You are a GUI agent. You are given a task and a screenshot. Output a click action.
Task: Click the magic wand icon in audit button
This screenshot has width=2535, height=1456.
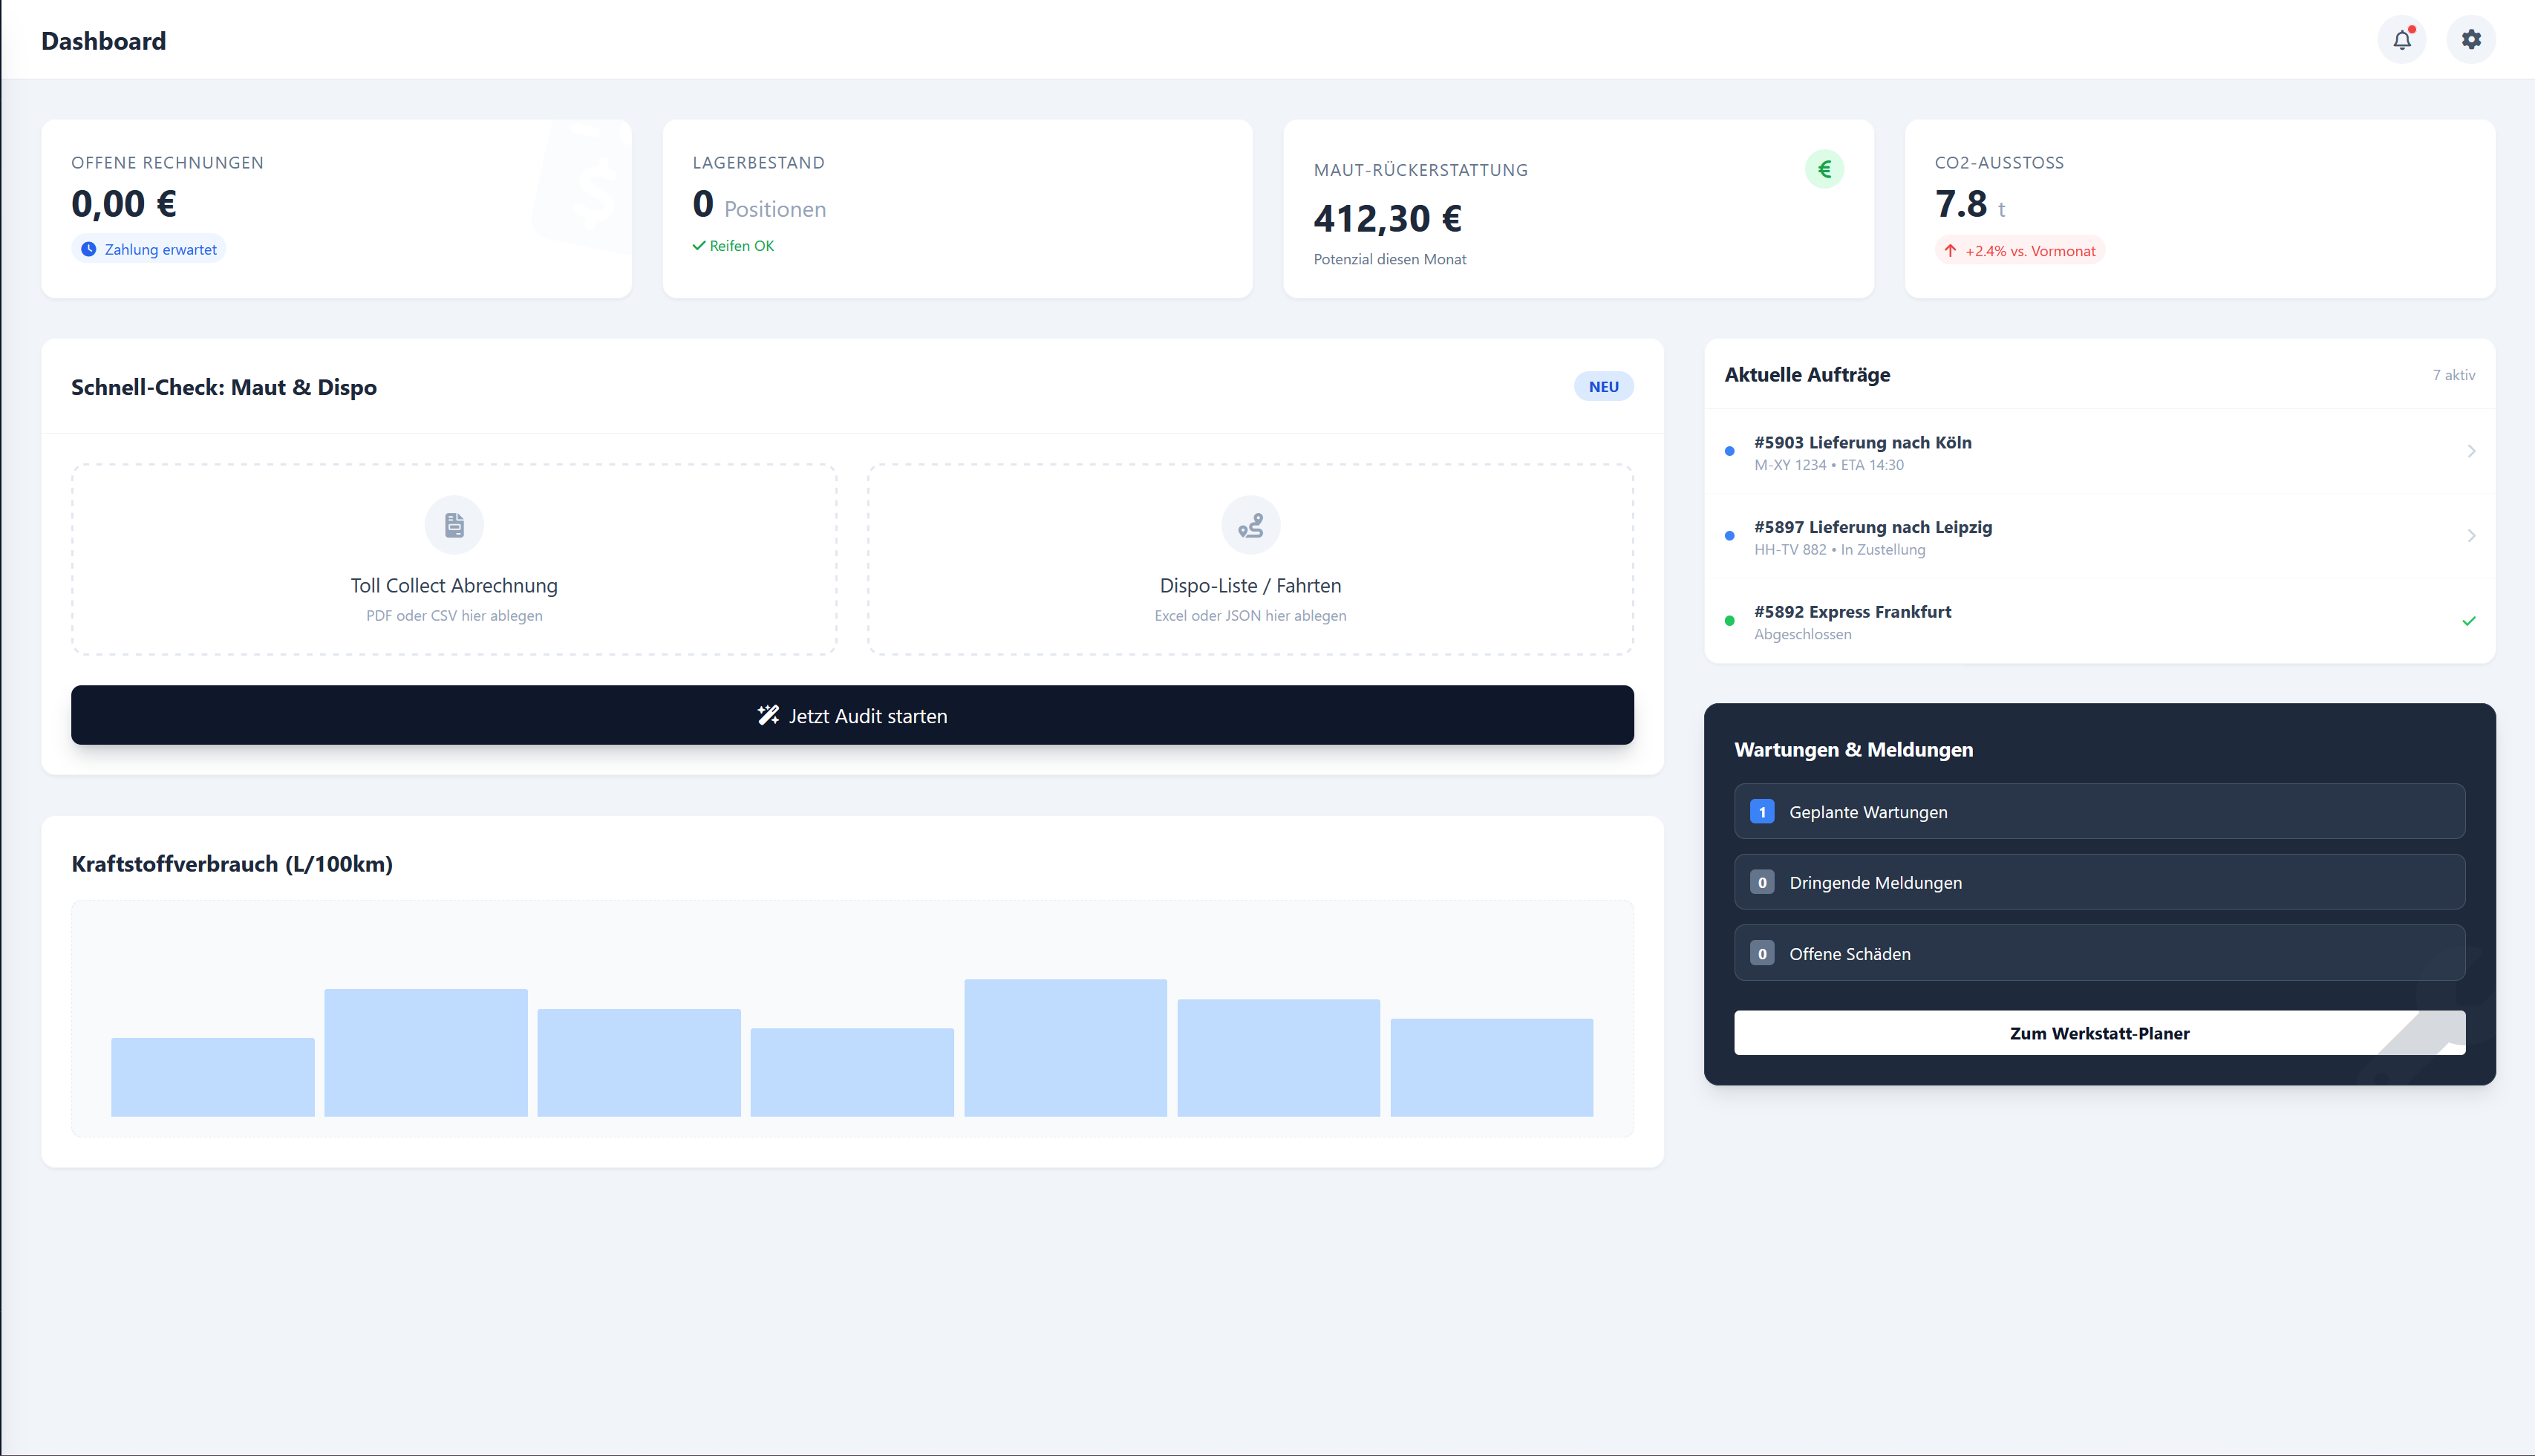pos(768,714)
